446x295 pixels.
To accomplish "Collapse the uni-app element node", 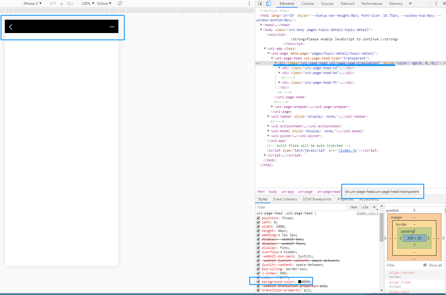I will coord(265,49).
